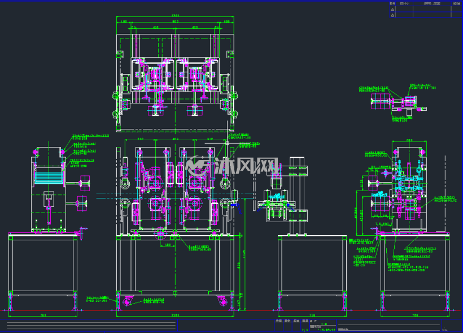Click the "700" dimension under the column stand table
This screenshot has height=333, width=463.
312,315
